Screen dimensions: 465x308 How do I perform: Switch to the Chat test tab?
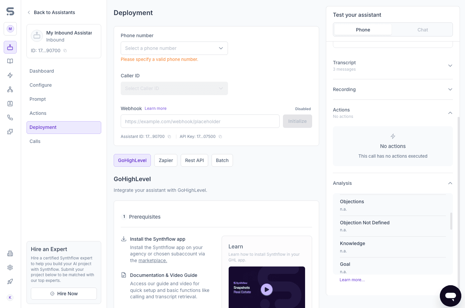pyautogui.click(x=422, y=30)
